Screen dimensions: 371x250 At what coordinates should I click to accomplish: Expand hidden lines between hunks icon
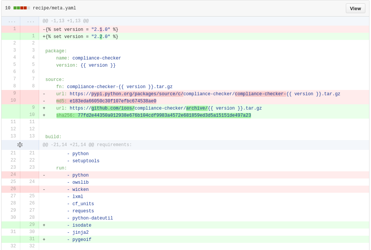pyautogui.click(x=20, y=145)
